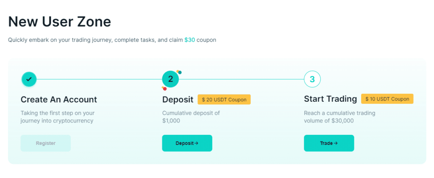Screen dimensions: 434x178
Task: Click the cumulative deposit of $1,000 text
Action: pos(191,117)
